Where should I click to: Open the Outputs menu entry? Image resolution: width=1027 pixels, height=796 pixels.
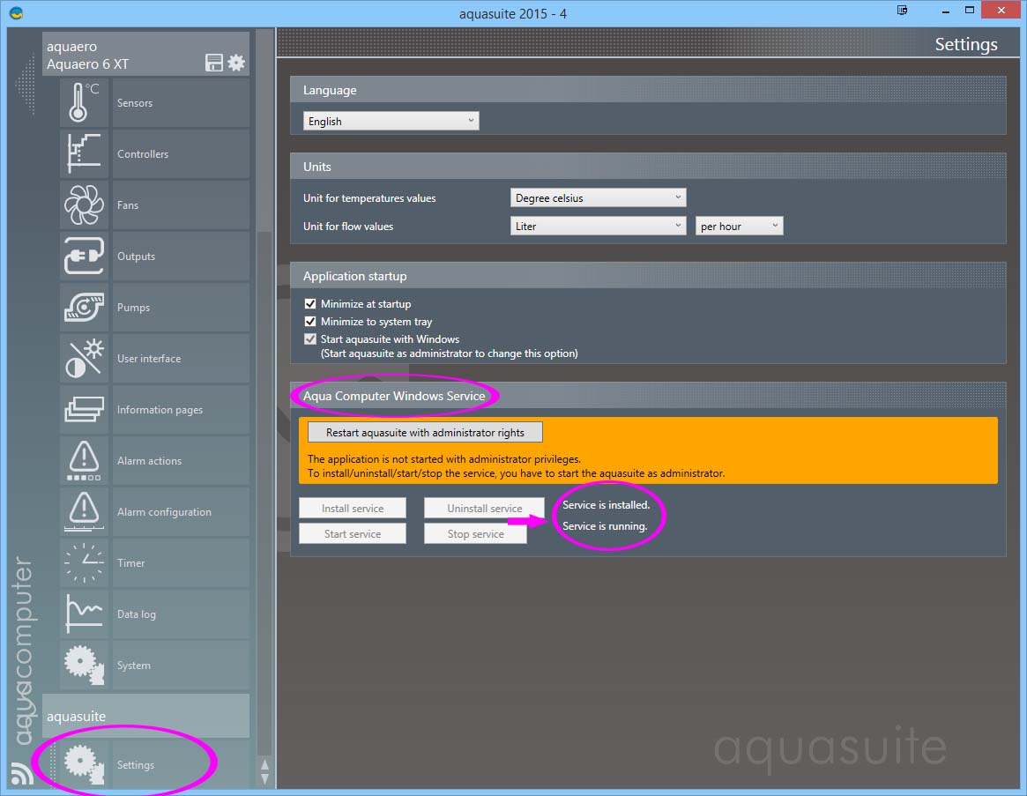[181, 257]
